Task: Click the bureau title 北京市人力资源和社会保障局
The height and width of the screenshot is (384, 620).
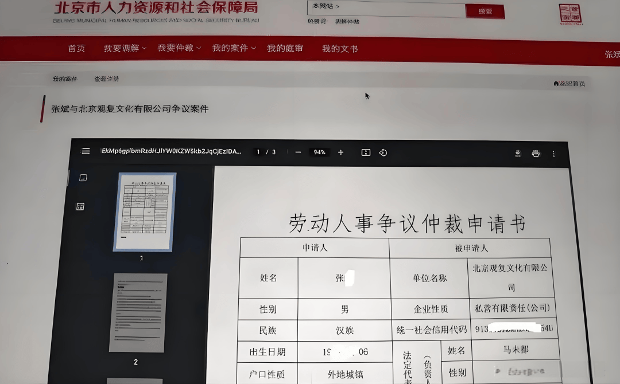Action: [156, 7]
